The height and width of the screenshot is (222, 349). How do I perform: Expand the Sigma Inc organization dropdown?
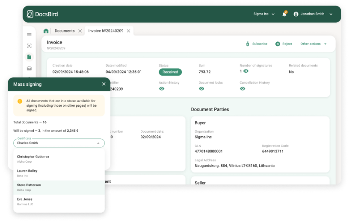[x=263, y=14]
